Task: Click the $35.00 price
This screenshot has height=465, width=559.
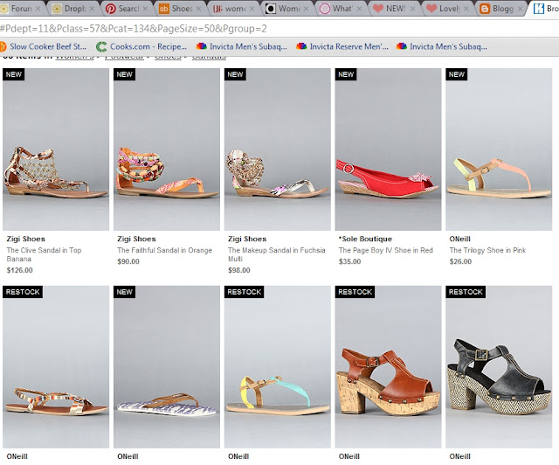Action: pos(349,261)
